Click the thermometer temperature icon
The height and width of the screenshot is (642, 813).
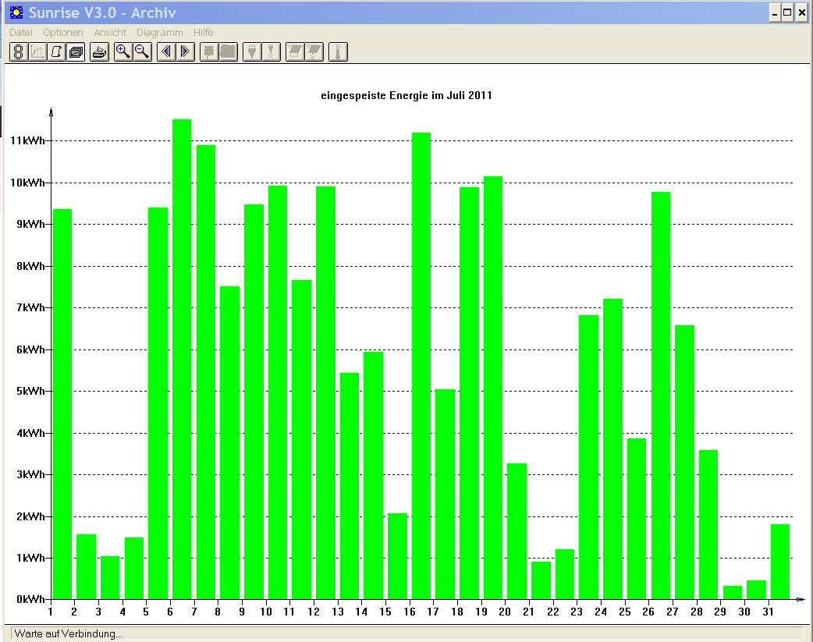[x=338, y=51]
